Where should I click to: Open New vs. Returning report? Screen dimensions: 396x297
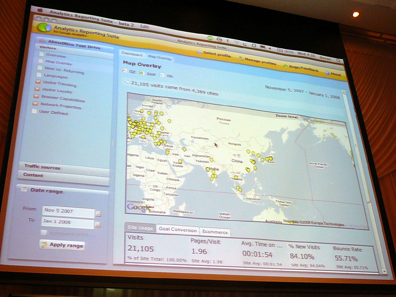coord(64,70)
